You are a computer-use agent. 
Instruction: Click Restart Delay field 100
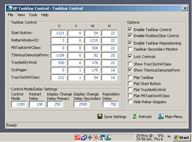[x=37, y=104]
